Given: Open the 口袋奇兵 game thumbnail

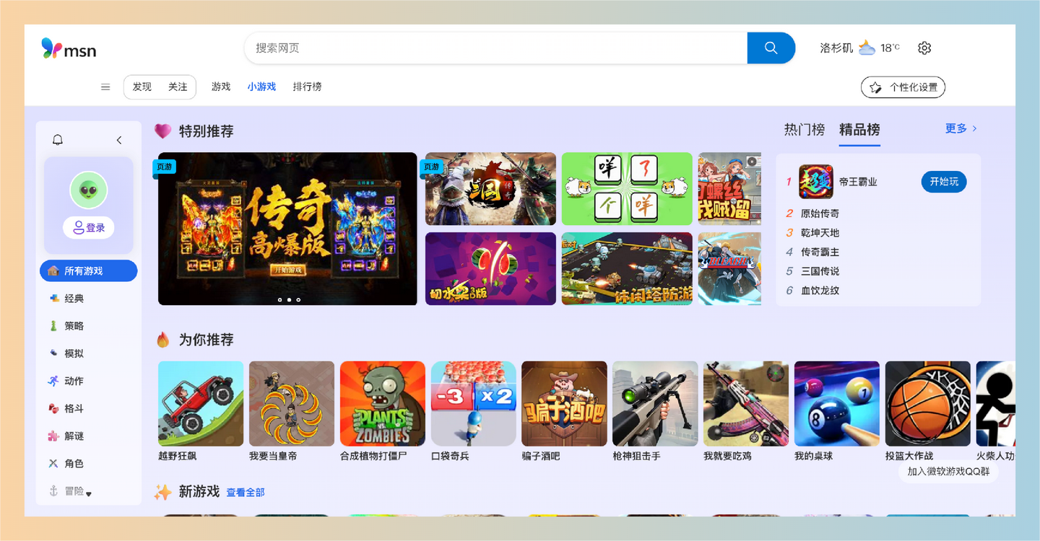Looking at the screenshot, I should click(474, 404).
